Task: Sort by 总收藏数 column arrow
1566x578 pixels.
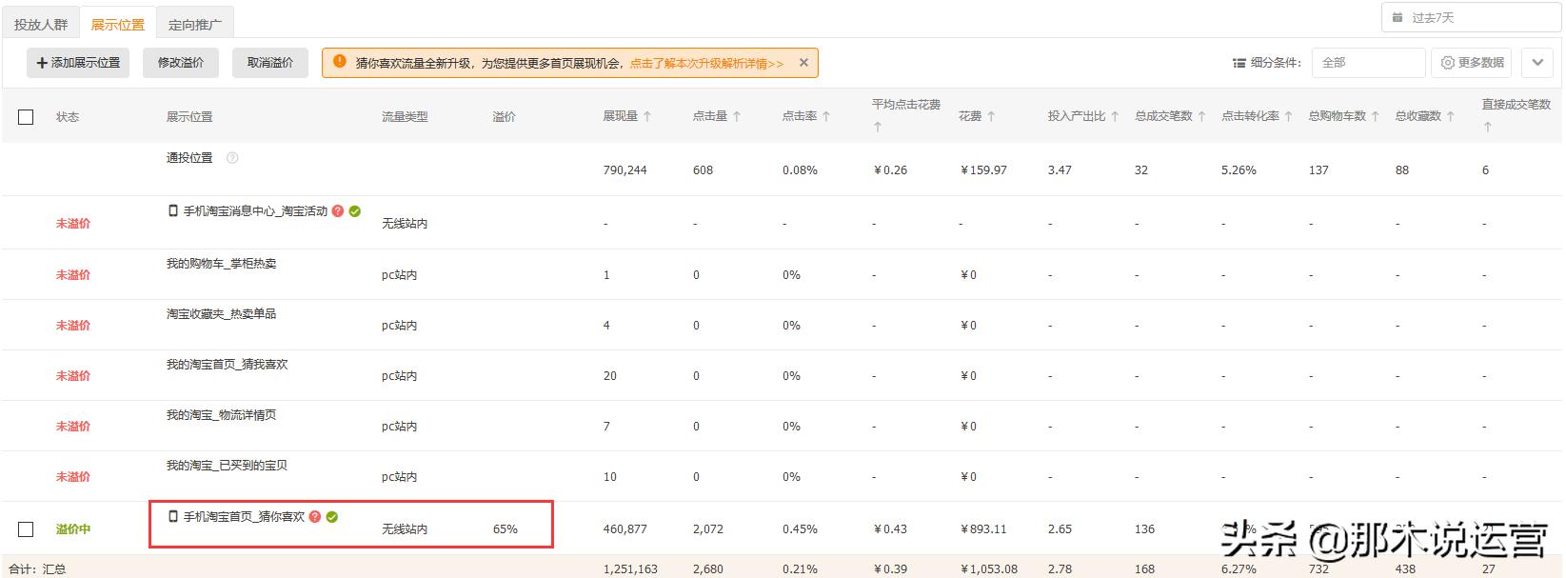Action: [1451, 116]
